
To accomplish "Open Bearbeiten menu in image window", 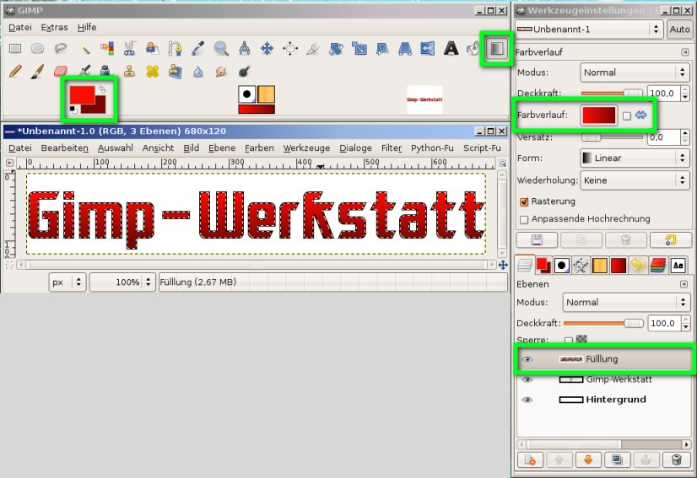I will 64,148.
